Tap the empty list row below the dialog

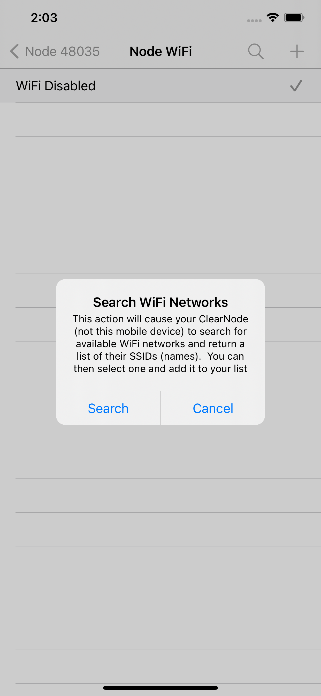point(160,461)
